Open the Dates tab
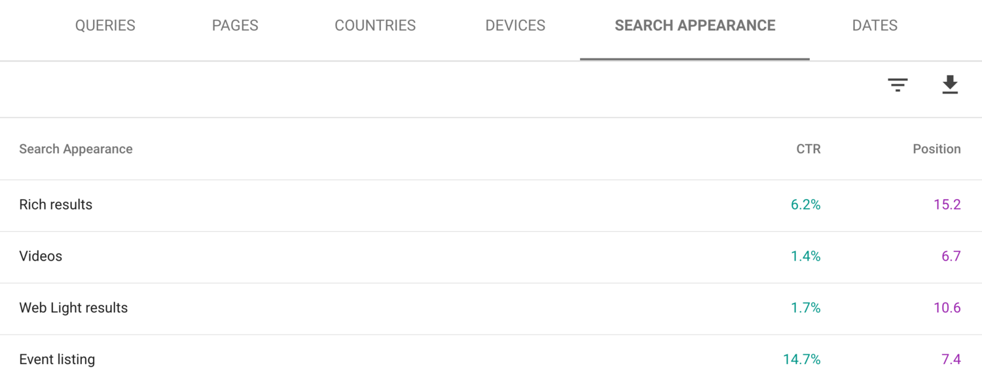Screen dimensions: 982x383 (875, 26)
